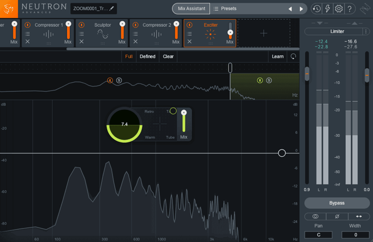This screenshot has width=373, height=242.
Task: Click the module chain horizontal scrollbar
Action: pyautogui.click(x=183, y=49)
